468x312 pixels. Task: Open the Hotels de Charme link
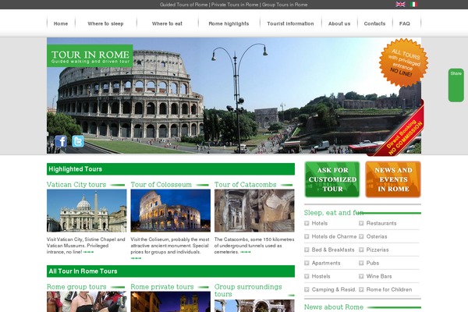pos(334,236)
